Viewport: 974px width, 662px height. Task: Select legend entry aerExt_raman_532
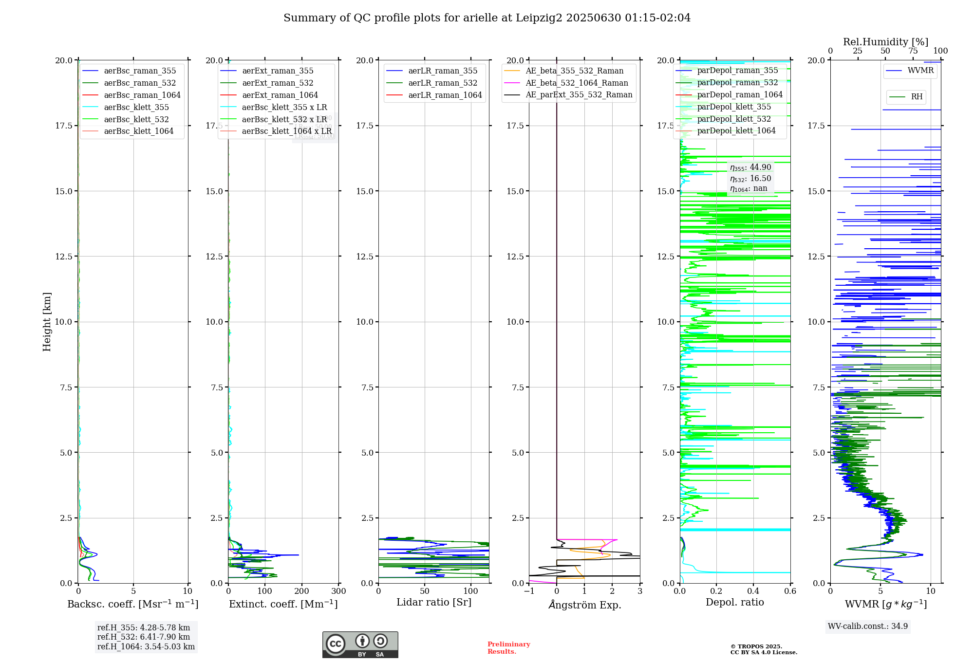click(267, 83)
